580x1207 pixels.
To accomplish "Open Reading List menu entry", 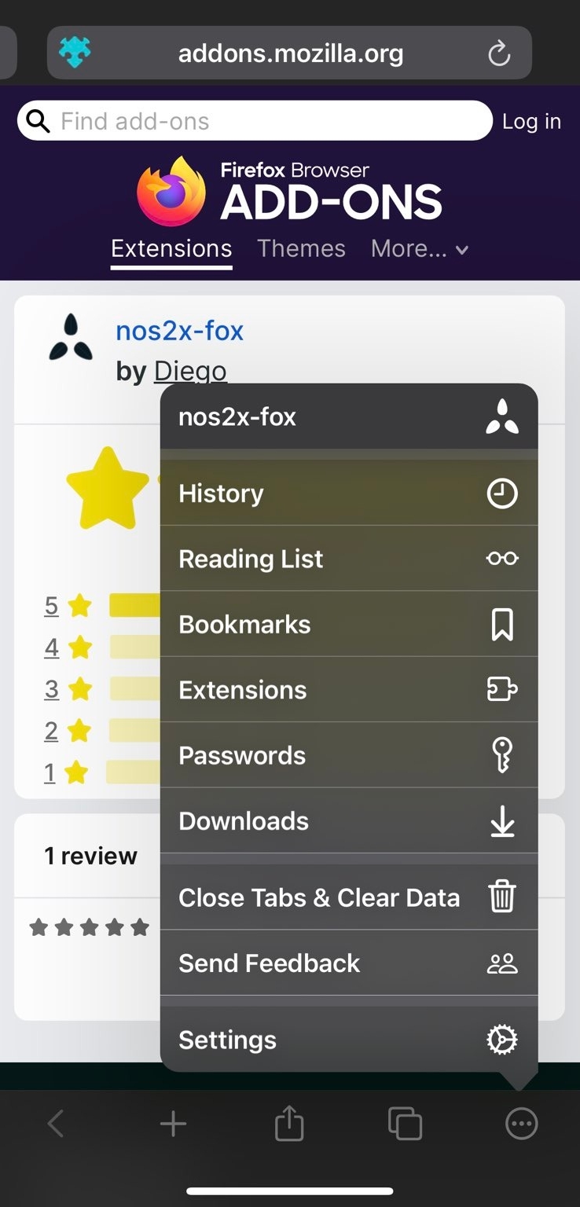I will (349, 559).
